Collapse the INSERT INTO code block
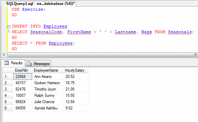 click(9, 27)
